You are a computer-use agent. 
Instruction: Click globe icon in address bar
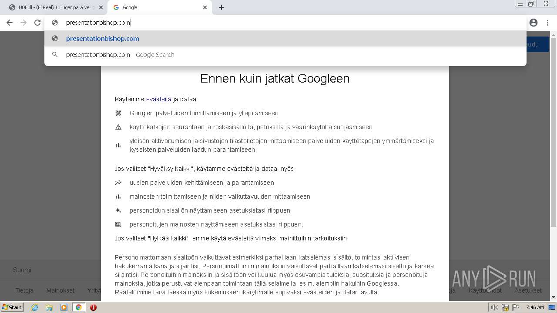coord(55,23)
